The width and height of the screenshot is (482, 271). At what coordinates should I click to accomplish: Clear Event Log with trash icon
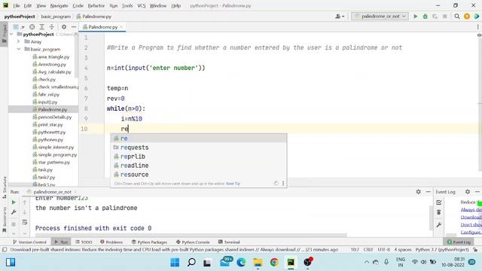pos(439,212)
